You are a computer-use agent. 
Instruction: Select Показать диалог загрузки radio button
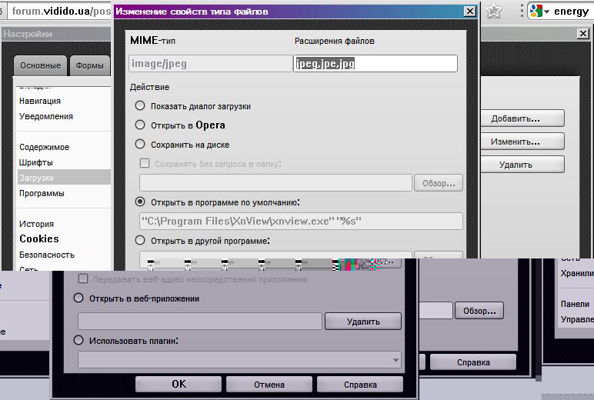(140, 105)
